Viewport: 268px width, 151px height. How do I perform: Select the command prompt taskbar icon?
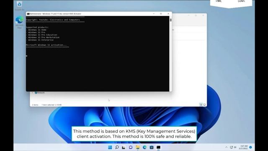[158, 147]
